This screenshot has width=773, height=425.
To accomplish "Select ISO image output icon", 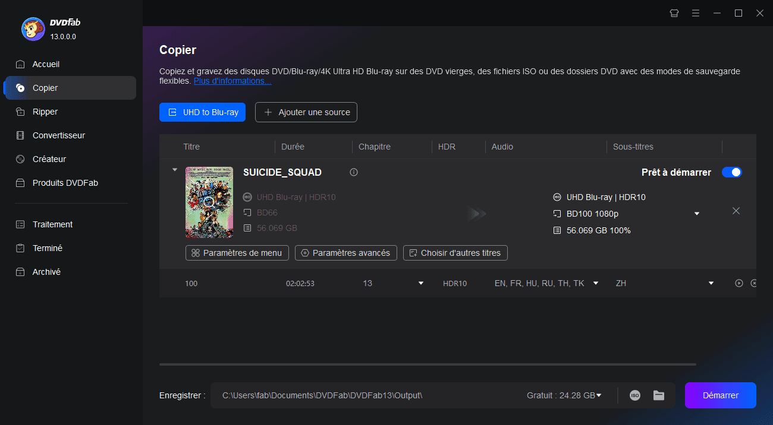I will (x=635, y=395).
